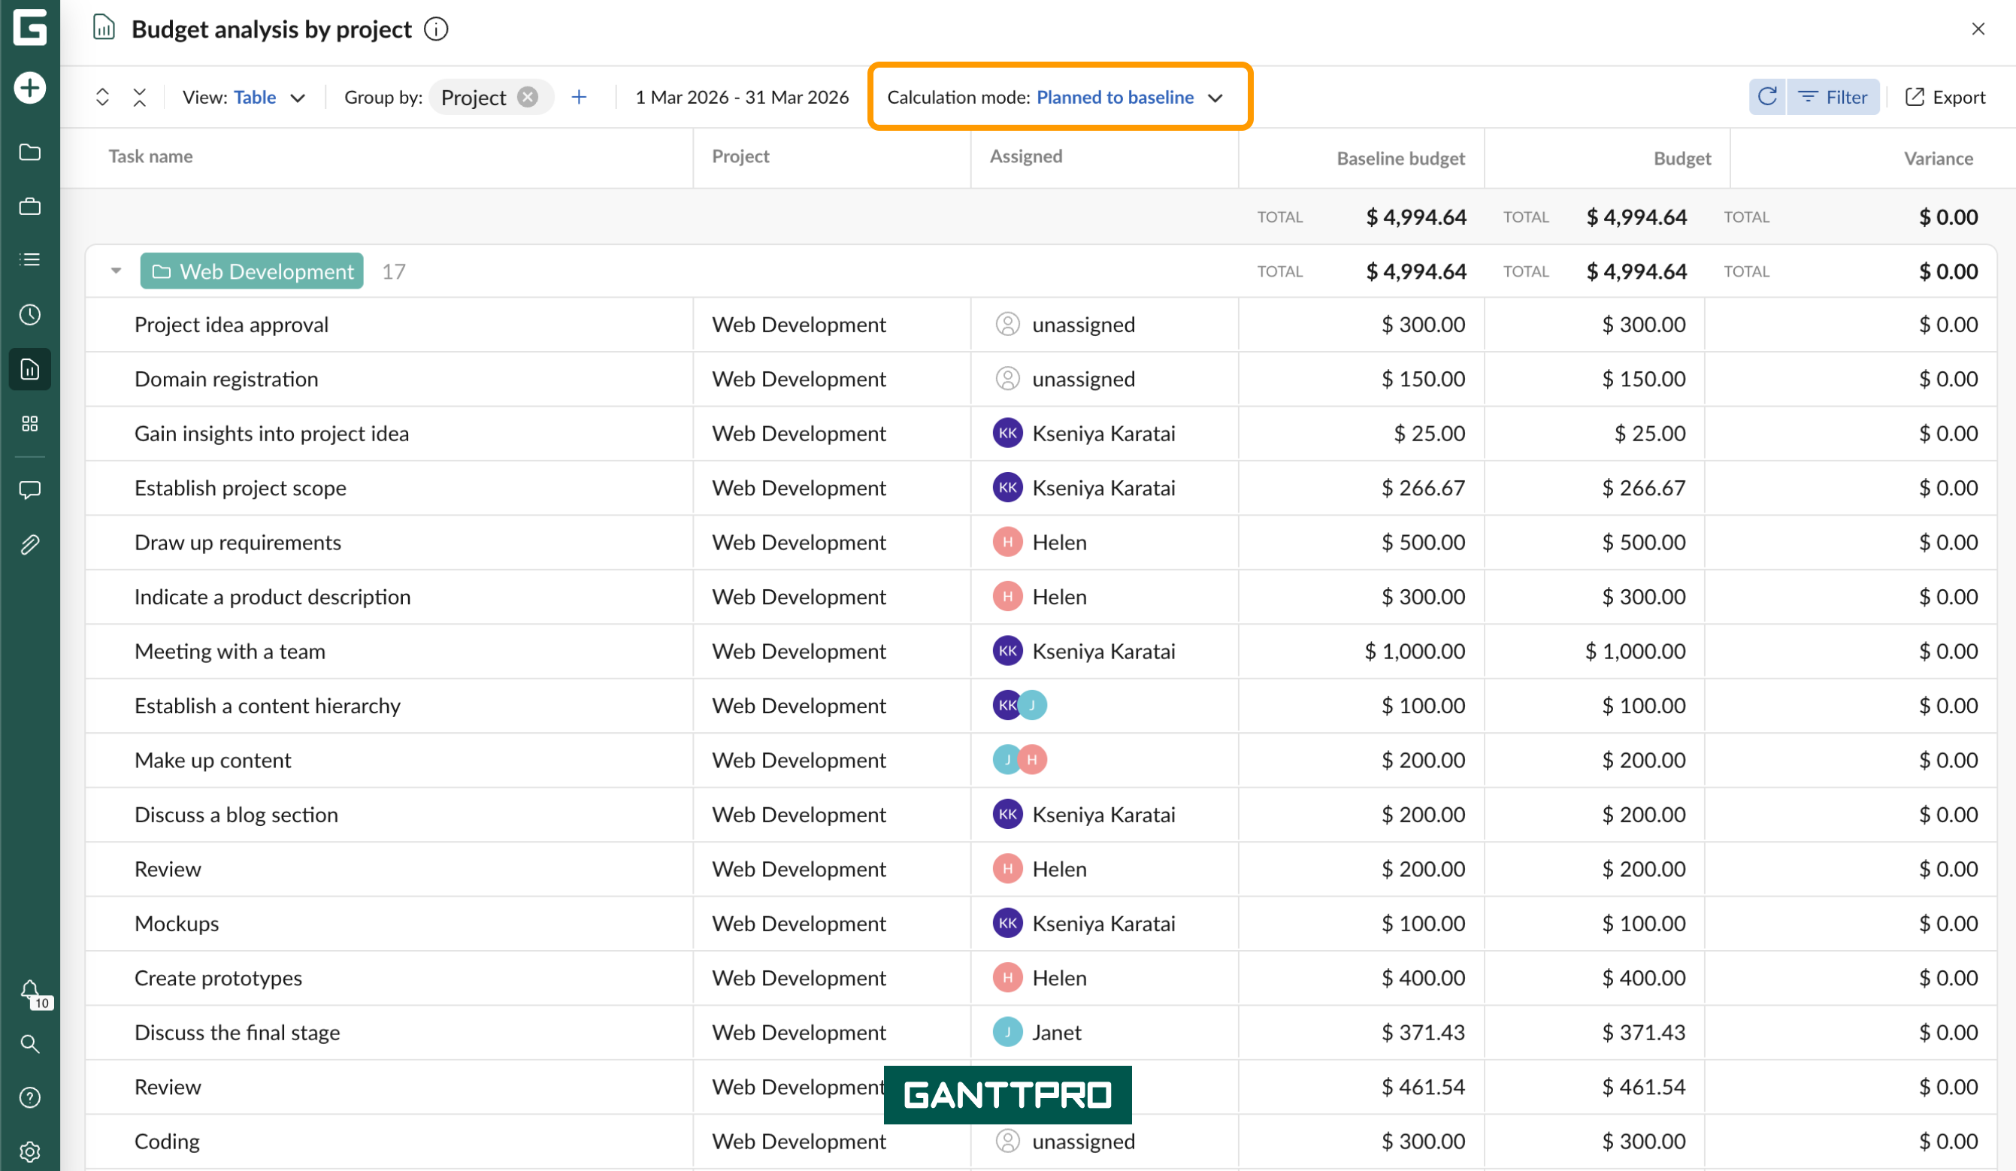The image size is (2016, 1171).
Task: Click the search magnifier icon in sidebar
Action: pos(29,1044)
